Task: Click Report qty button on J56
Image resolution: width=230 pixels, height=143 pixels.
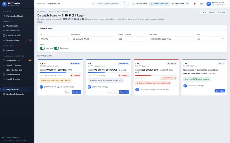Action: [x=124, y=92]
